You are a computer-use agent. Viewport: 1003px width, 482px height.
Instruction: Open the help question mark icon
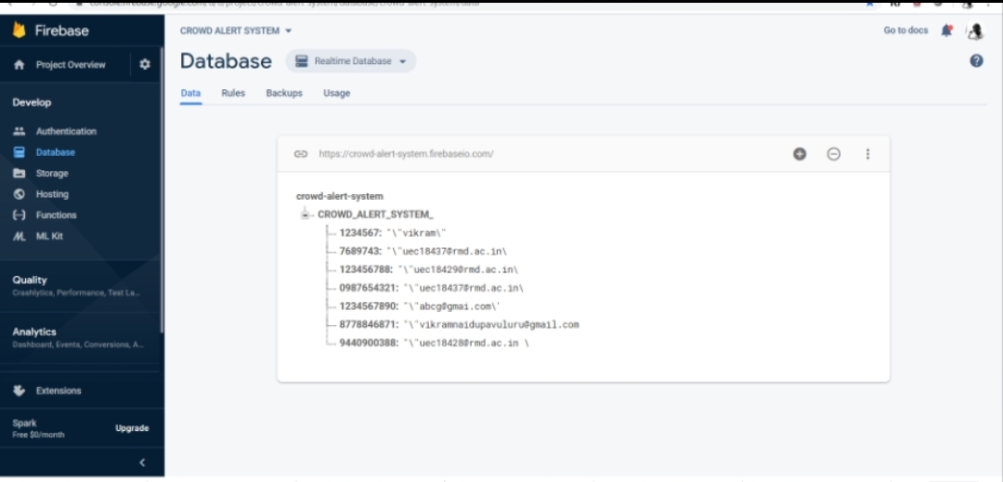(x=976, y=61)
